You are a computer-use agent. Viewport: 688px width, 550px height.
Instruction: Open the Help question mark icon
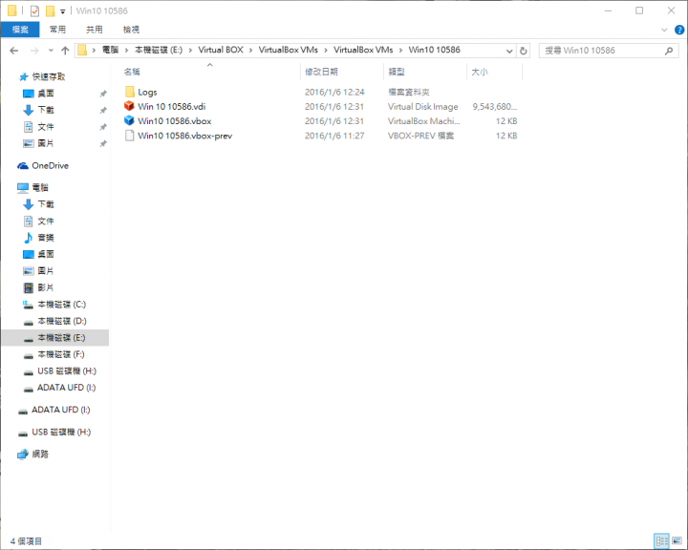[679, 30]
